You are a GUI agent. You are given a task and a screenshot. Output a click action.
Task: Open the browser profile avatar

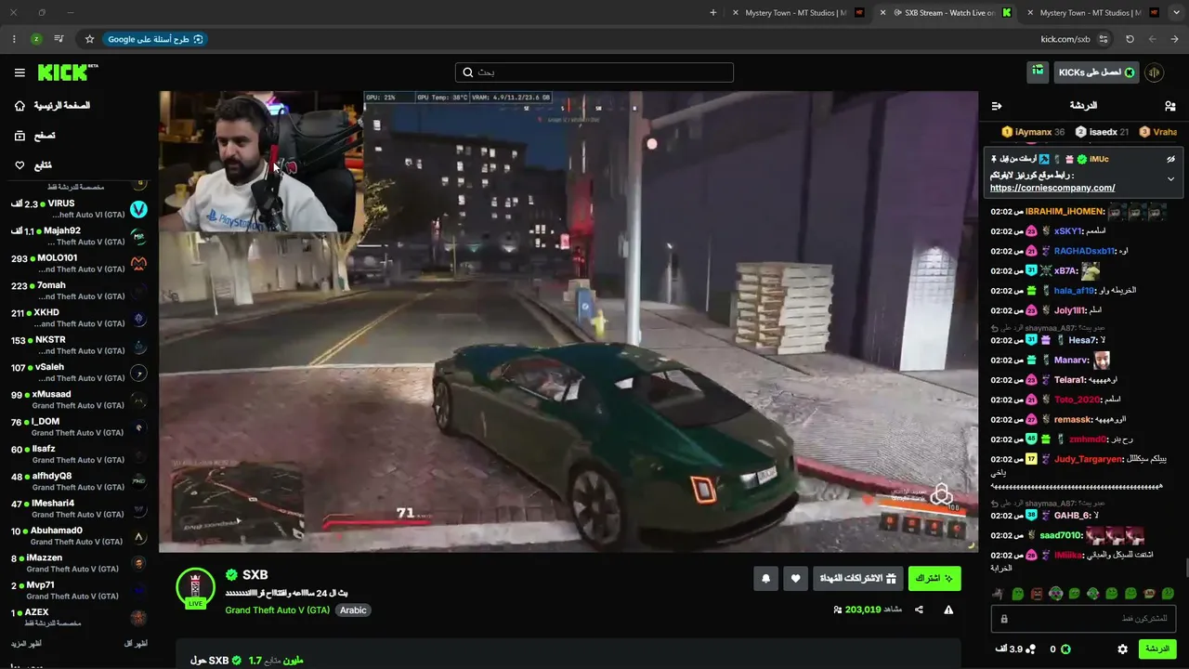[36, 39]
